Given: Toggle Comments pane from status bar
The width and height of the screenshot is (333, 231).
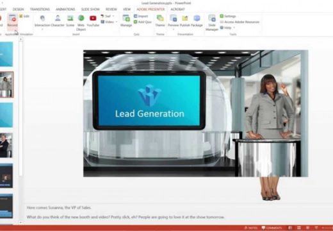Looking at the screenshot, I should [272, 228].
